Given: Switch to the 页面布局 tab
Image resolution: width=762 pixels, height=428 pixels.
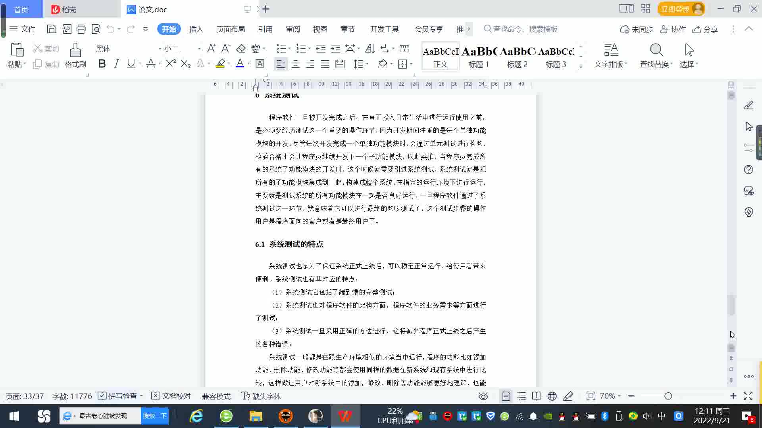Looking at the screenshot, I should 231,29.
